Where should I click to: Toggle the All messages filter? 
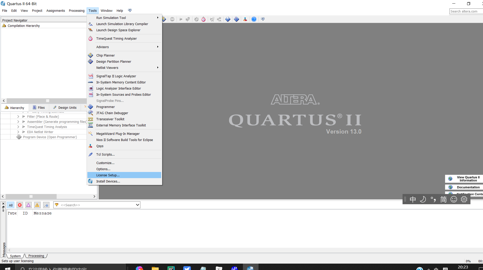[11, 205]
